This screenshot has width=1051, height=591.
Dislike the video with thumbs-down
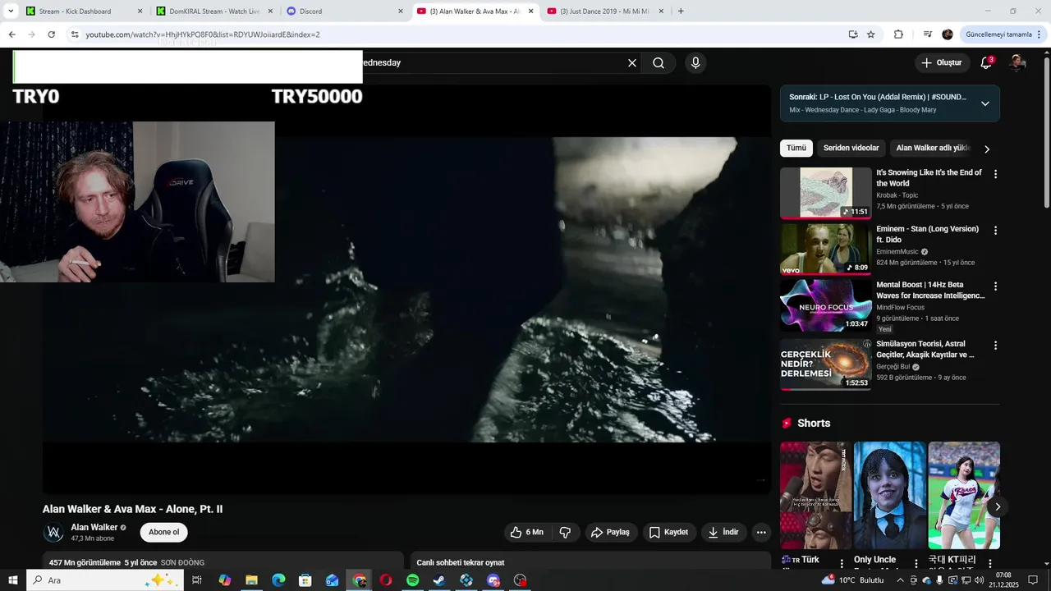pyautogui.click(x=565, y=532)
